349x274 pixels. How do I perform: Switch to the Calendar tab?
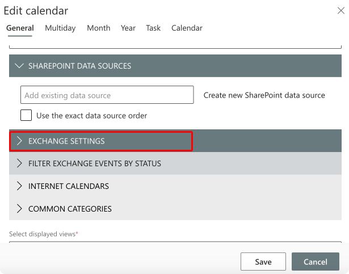tap(187, 28)
